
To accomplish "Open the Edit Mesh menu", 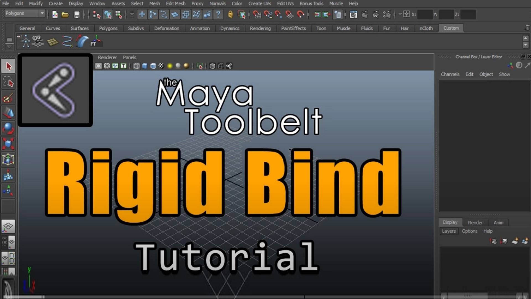I will tap(175, 4).
